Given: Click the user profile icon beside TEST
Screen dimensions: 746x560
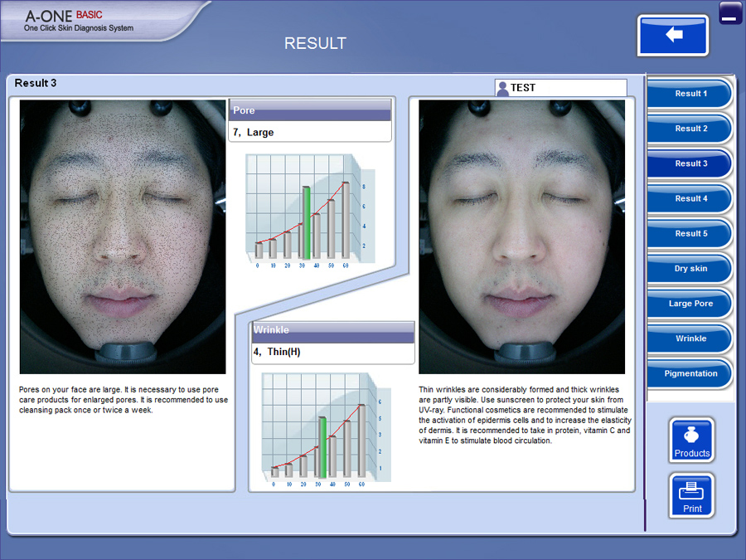Looking at the screenshot, I should pos(502,88).
